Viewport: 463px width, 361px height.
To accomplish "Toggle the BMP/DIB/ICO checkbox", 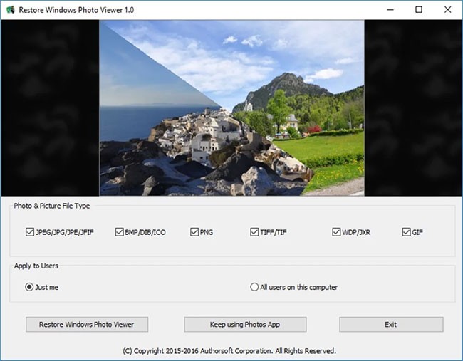I will (120, 232).
